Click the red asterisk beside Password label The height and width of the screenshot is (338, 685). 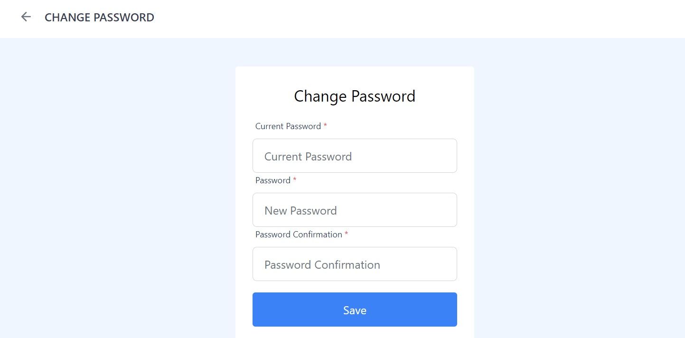(295, 180)
